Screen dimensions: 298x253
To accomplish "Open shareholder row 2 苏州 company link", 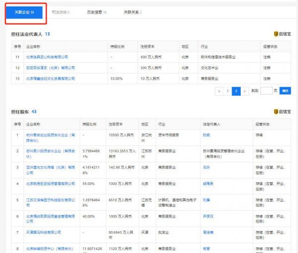I will pyautogui.click(x=50, y=154).
